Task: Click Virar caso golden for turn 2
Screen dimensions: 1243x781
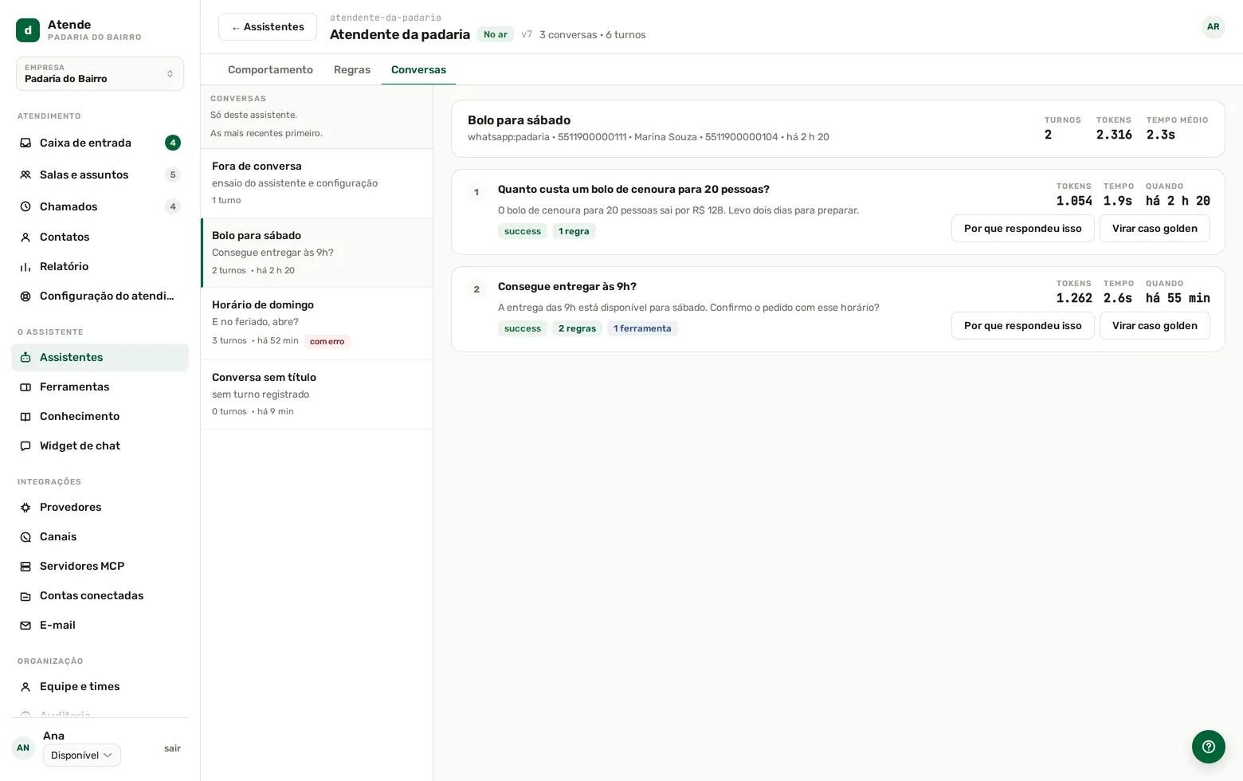Action: coord(1155,326)
